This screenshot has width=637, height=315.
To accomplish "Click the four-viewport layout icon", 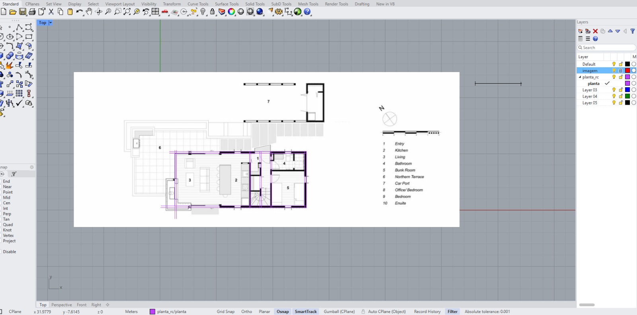I will [x=155, y=12].
